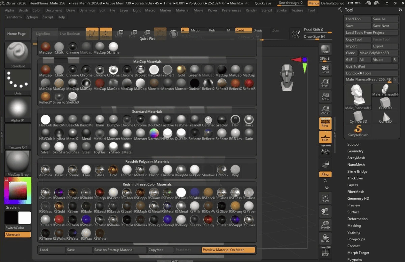
Task: Enable Mrgb painting mode
Action: click(x=195, y=30)
